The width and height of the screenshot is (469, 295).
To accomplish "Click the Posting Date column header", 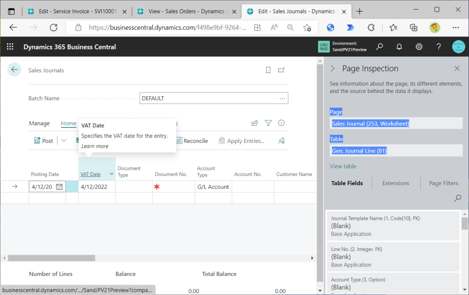I will (x=45, y=174).
